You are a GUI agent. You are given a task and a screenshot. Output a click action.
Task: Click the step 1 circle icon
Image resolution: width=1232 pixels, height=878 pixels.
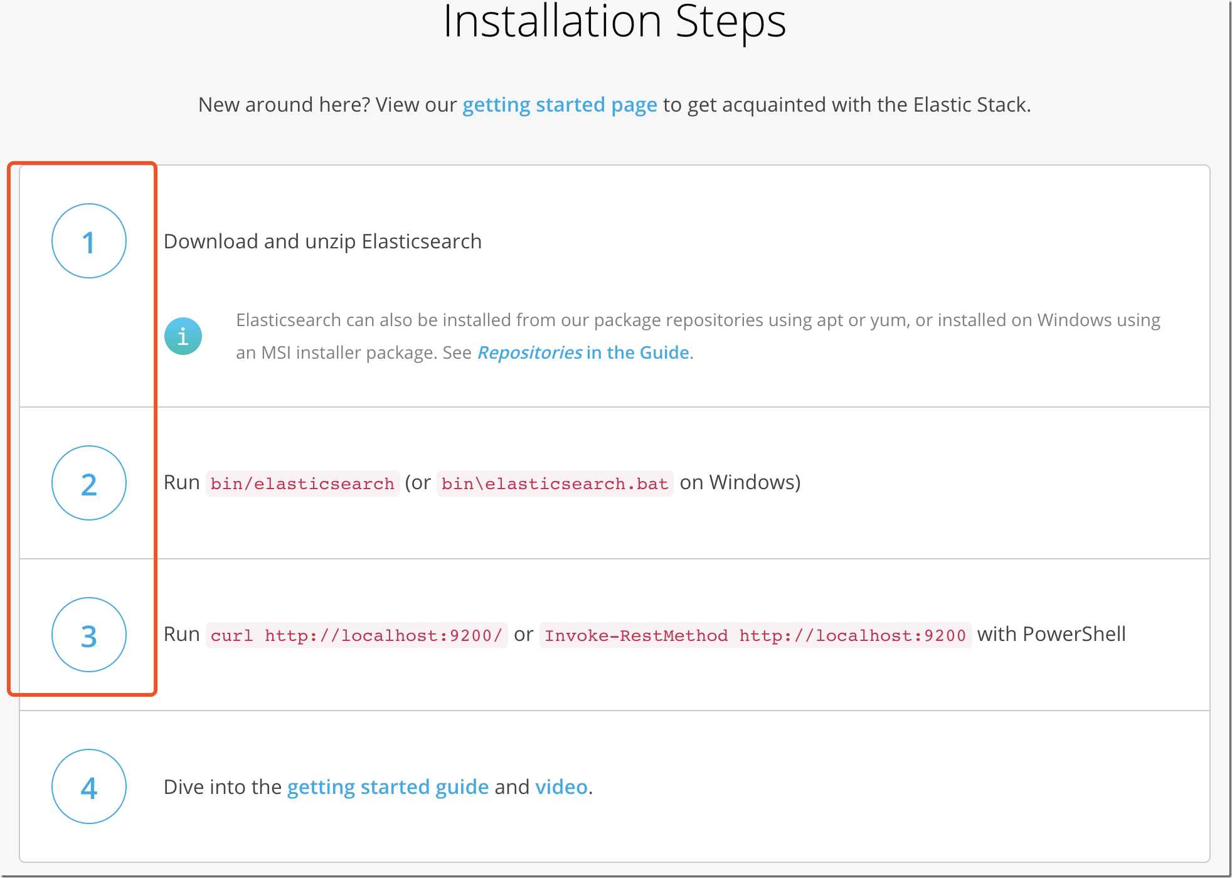click(x=89, y=241)
